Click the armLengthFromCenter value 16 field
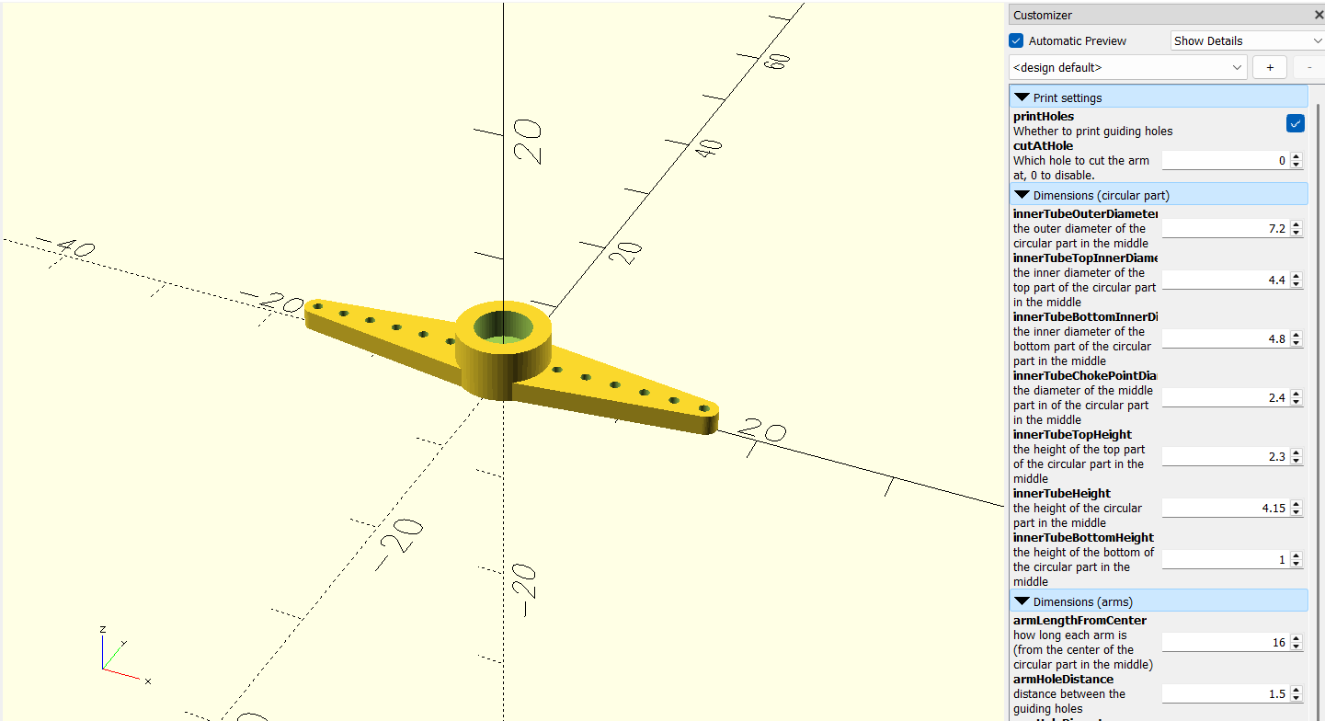This screenshot has width=1325, height=721. (x=1226, y=642)
